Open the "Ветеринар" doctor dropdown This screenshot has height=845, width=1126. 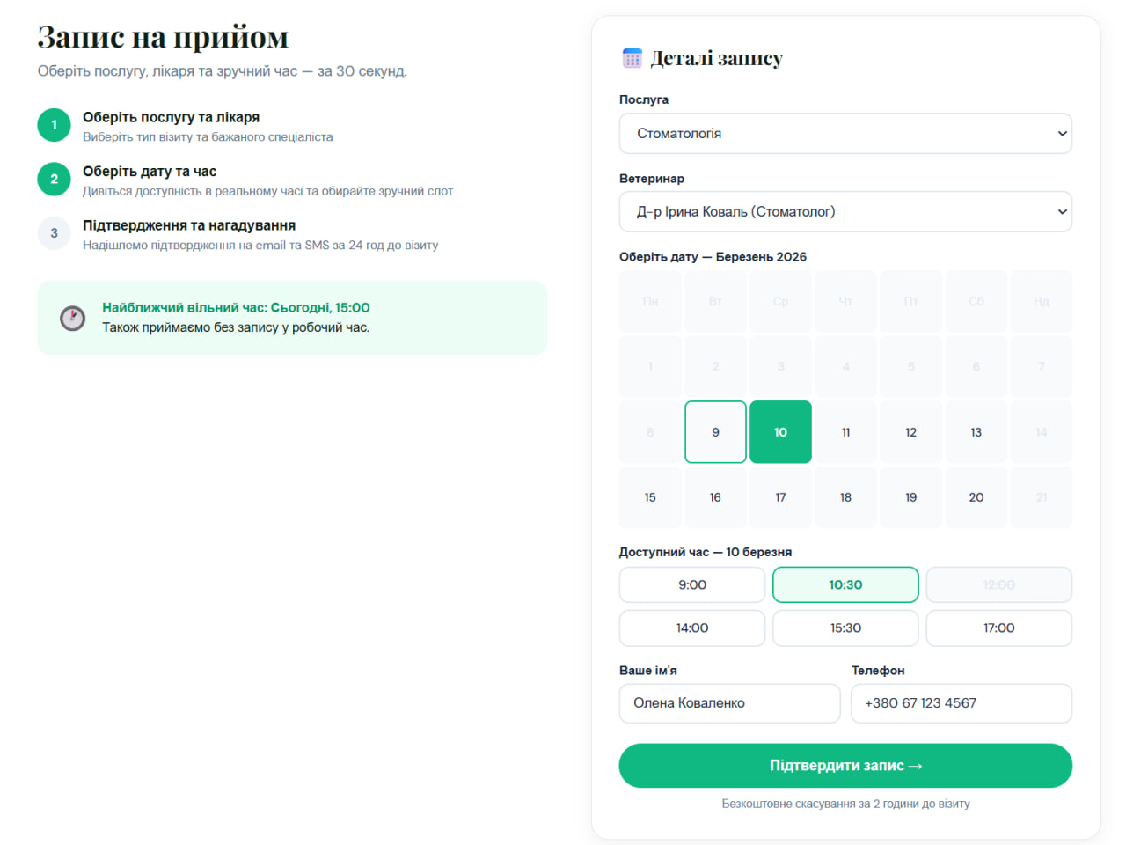[x=845, y=211]
